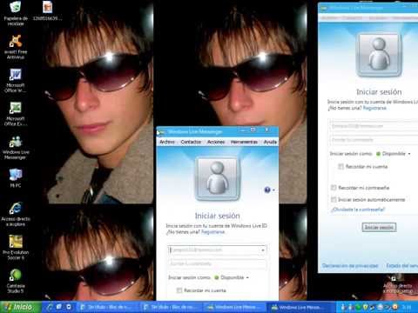Viewport: 418px width, 313px height.
Task: Enable Iniciar sesión automáticamente checkbox
Action: [x=334, y=199]
